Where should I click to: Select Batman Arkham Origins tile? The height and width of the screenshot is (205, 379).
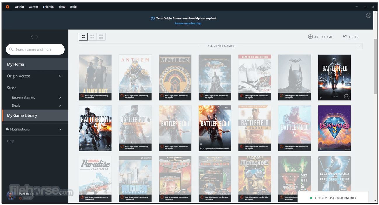click(295, 78)
